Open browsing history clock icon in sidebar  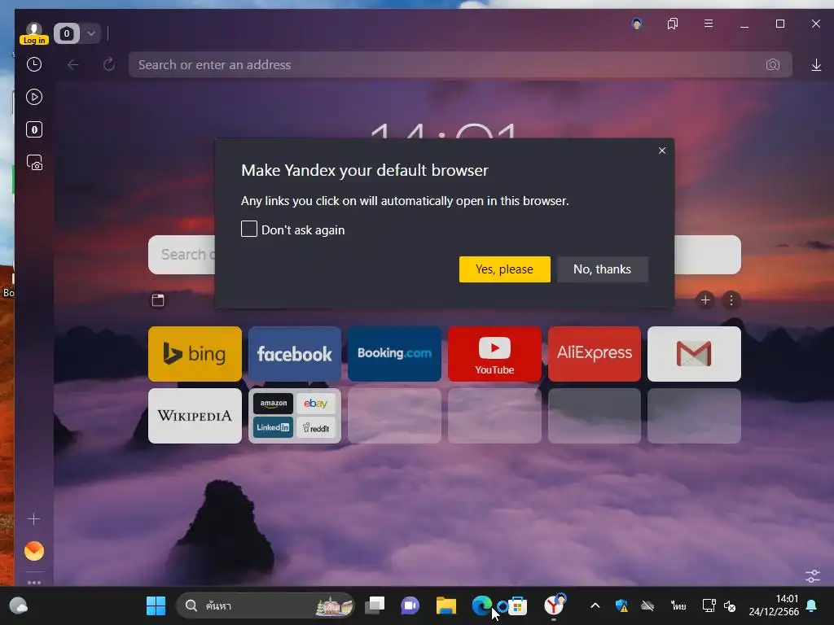click(x=34, y=65)
